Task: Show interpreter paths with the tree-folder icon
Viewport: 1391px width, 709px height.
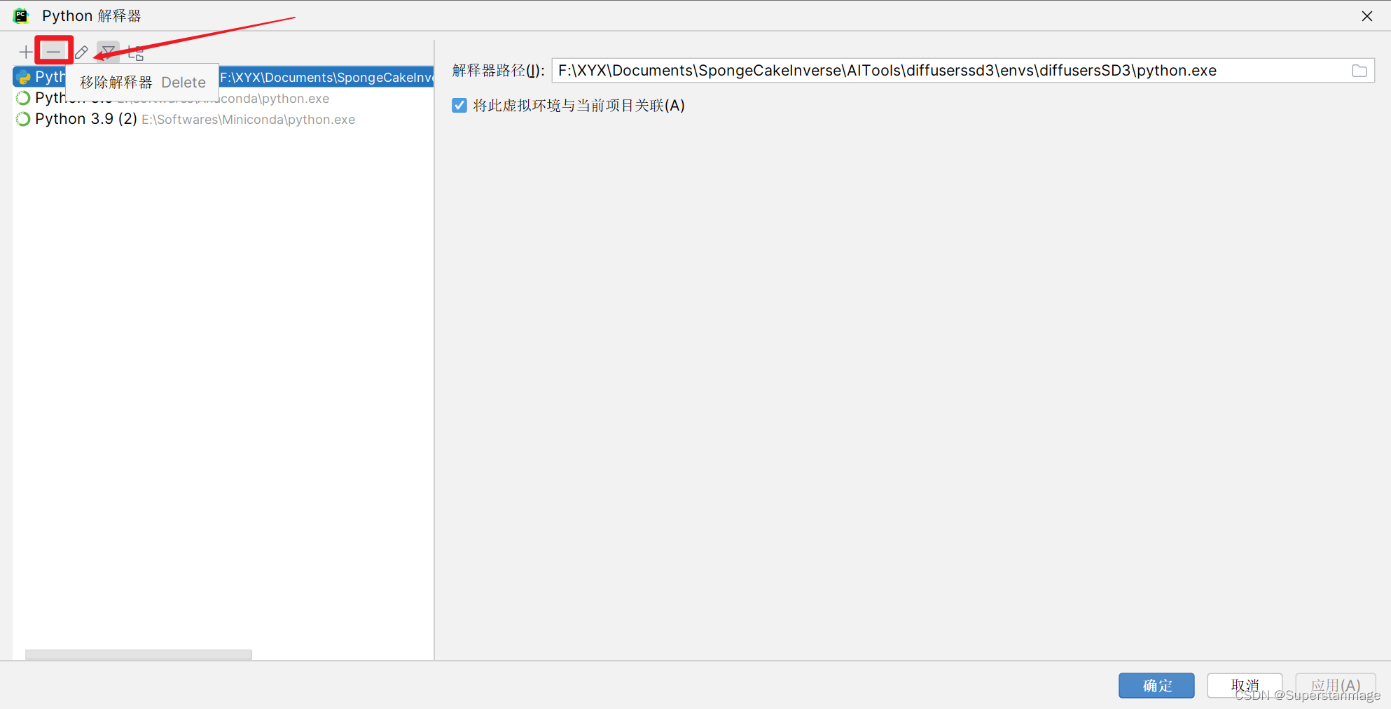Action: [136, 52]
